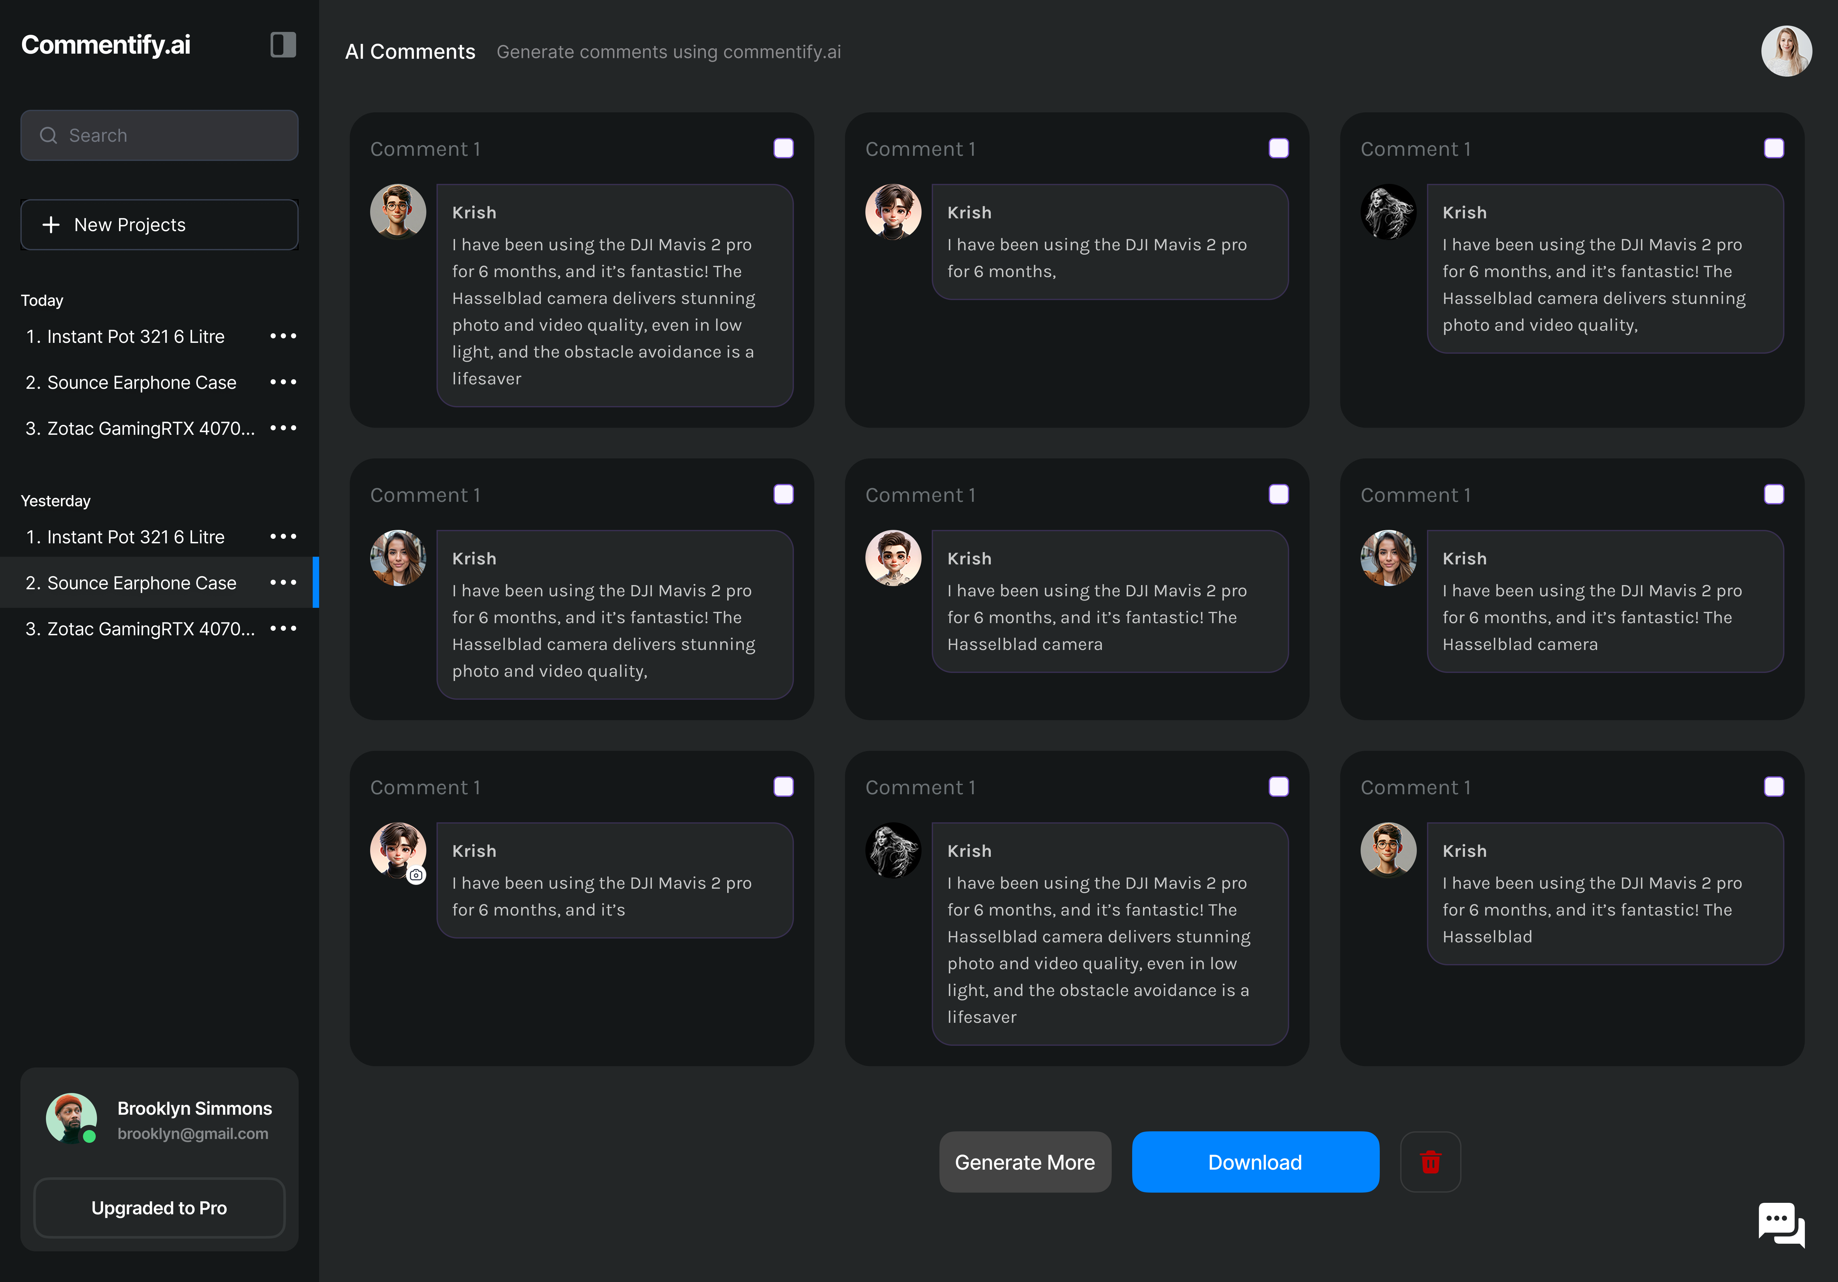Viewport: 1838px width, 1282px height.
Task: Open options menu for Today's Sounce Earphone Case
Action: click(283, 382)
